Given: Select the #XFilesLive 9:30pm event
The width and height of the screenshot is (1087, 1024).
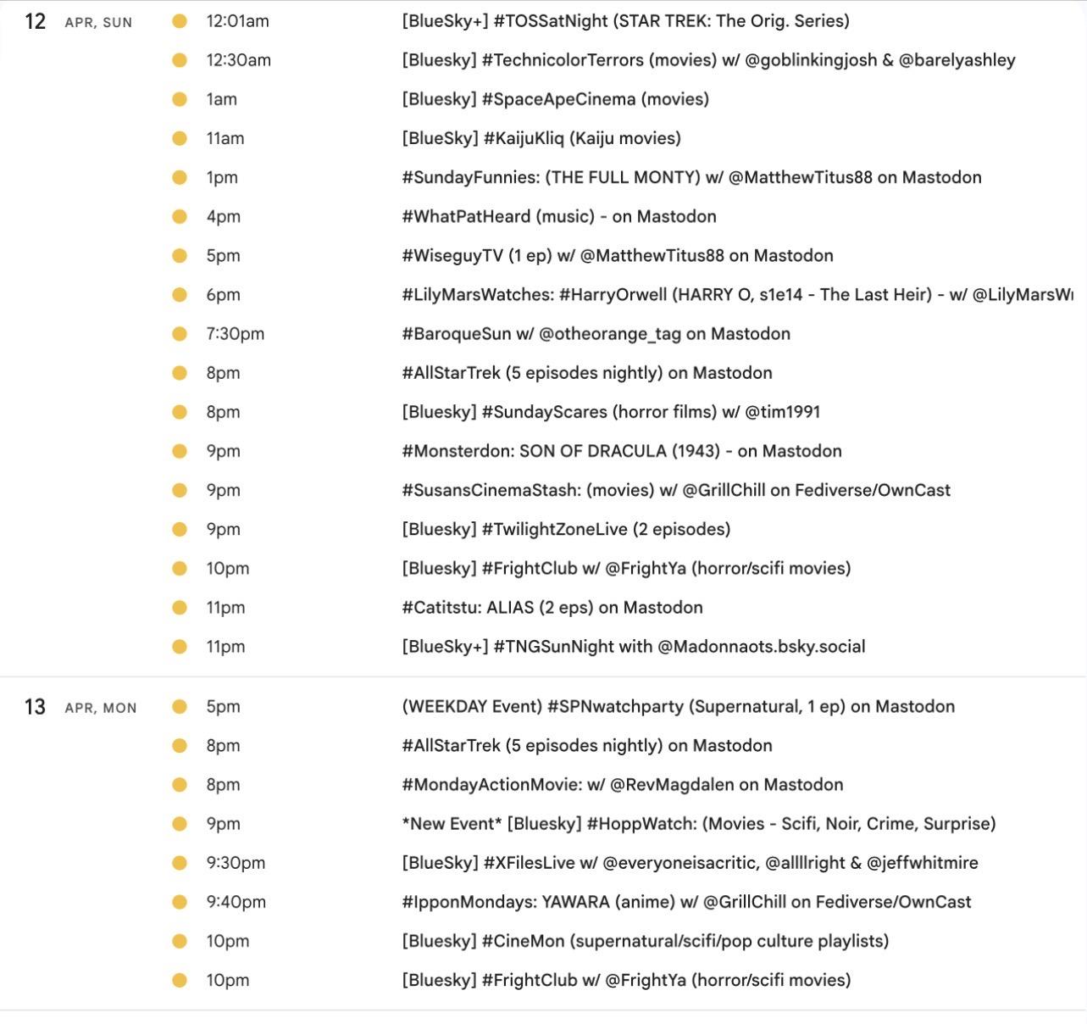Looking at the screenshot, I should [689, 863].
